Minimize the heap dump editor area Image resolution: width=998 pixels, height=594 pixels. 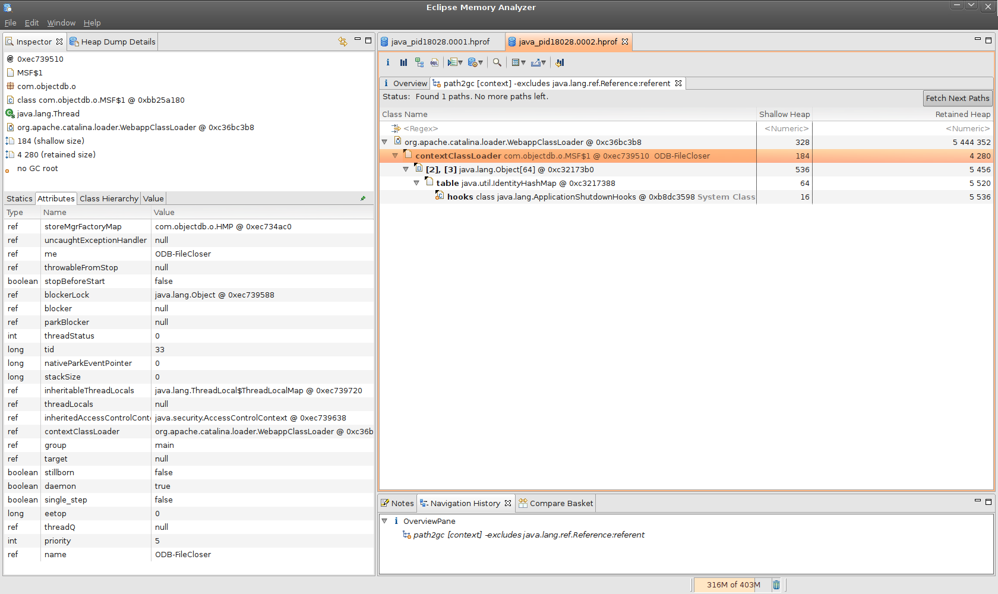pyautogui.click(x=978, y=40)
